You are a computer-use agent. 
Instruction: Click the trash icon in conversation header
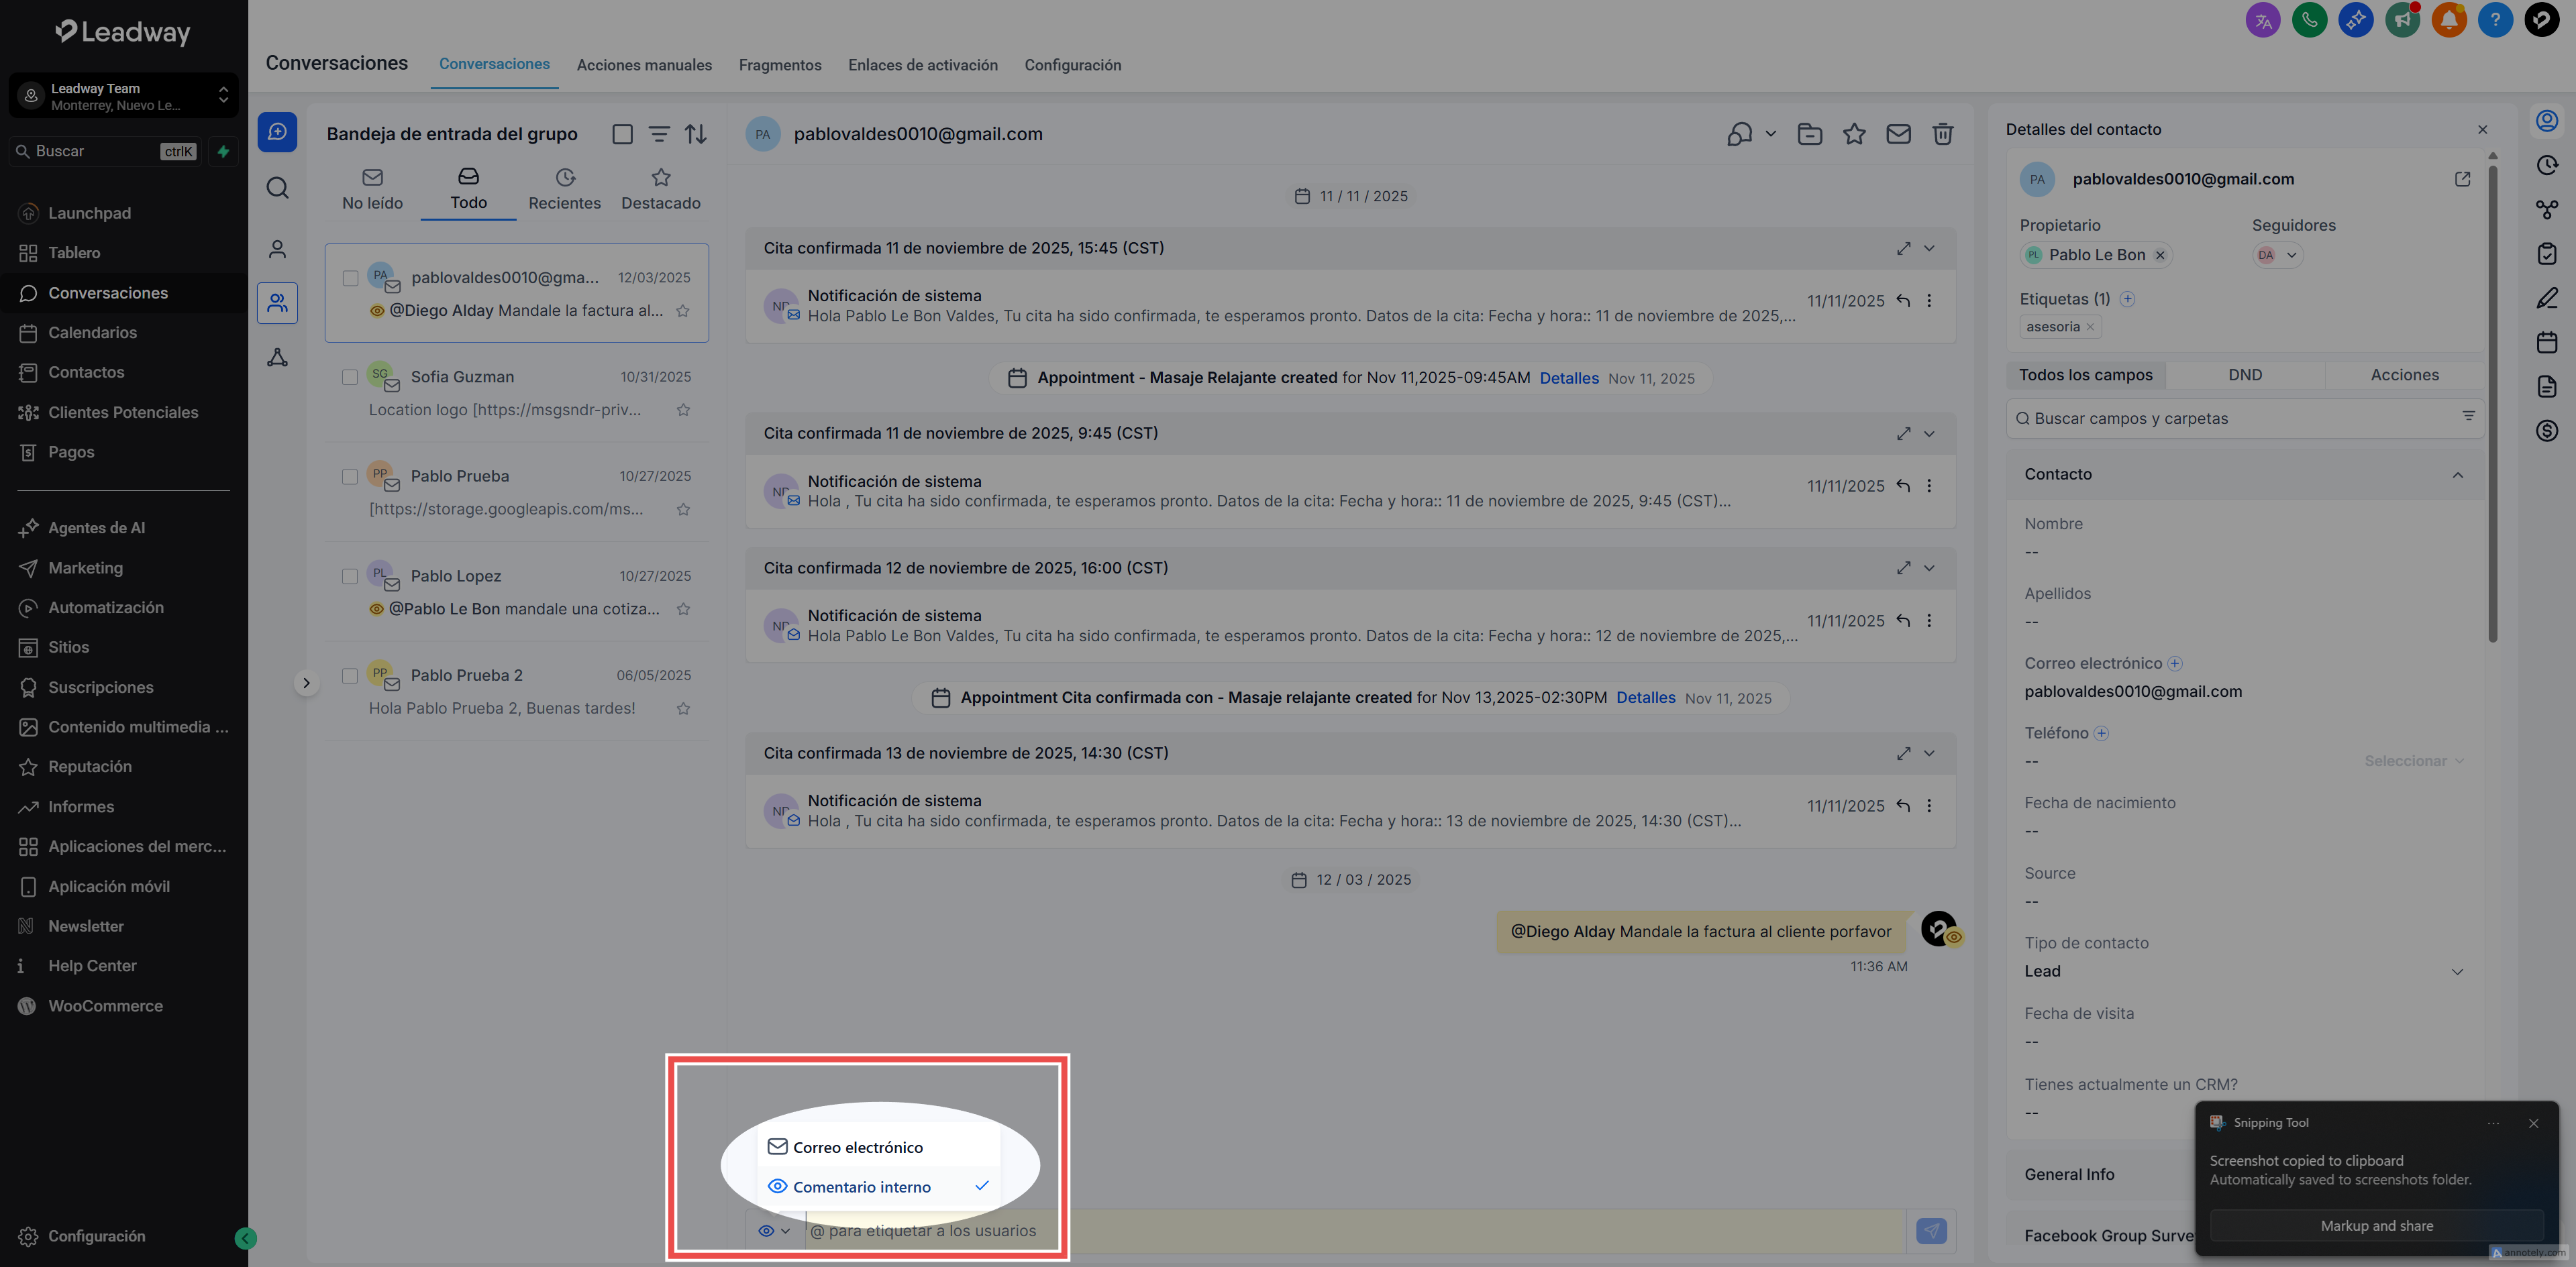click(1942, 134)
